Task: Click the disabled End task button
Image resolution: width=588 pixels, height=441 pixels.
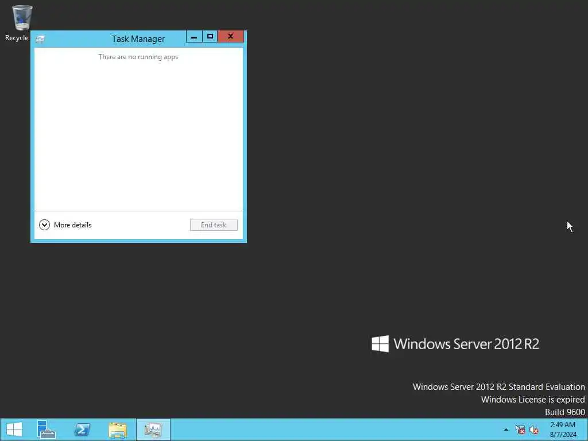Action: coord(214,225)
